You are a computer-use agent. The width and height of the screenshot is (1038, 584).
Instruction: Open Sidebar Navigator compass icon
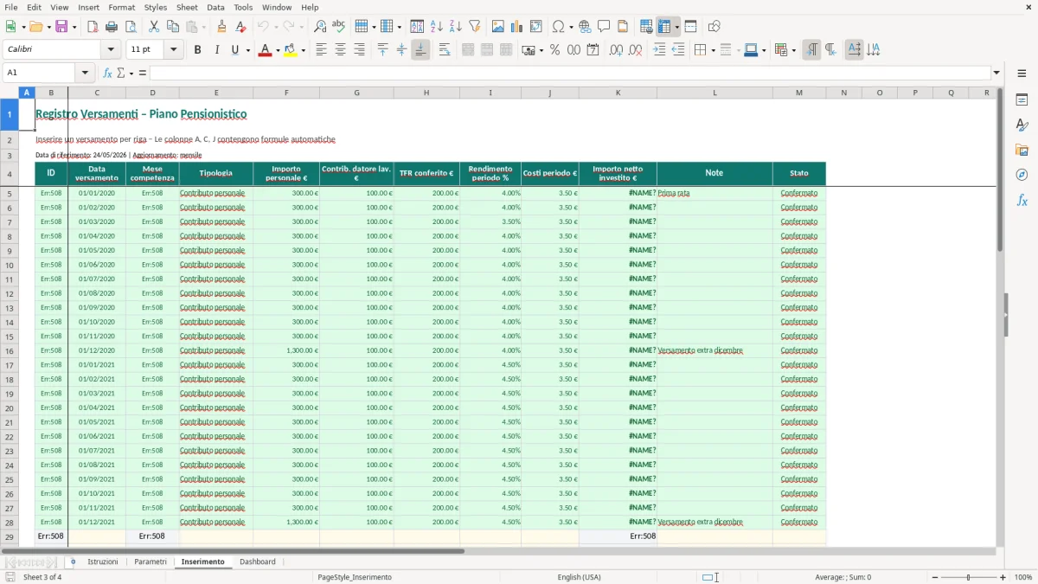[x=1022, y=175]
